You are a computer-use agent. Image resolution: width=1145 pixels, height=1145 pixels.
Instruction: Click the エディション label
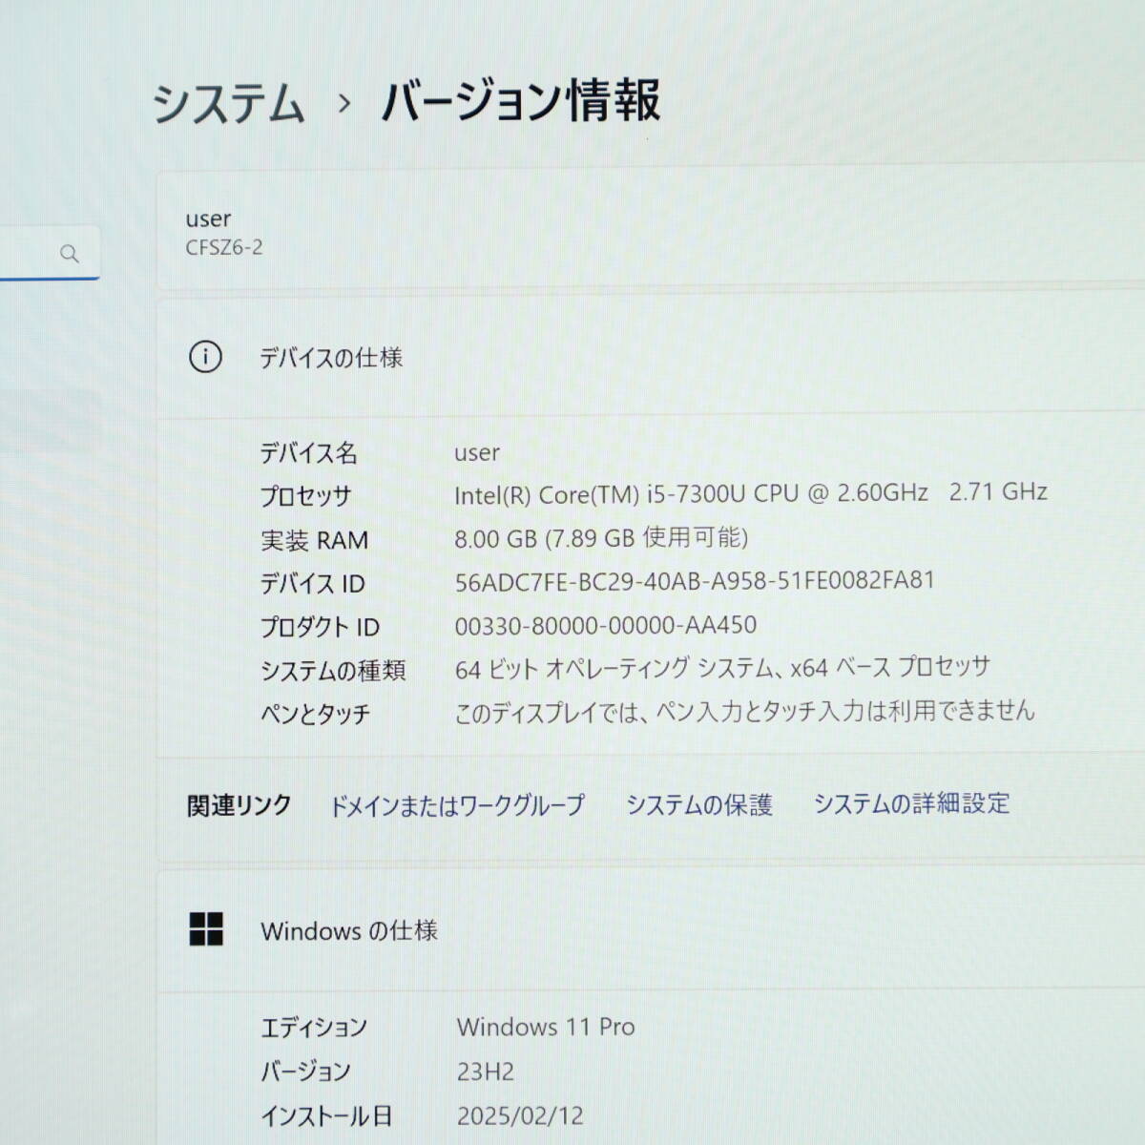(314, 1028)
